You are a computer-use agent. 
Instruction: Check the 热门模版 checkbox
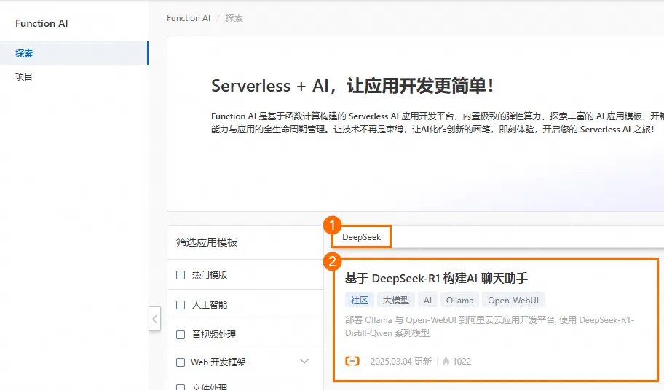(x=181, y=275)
